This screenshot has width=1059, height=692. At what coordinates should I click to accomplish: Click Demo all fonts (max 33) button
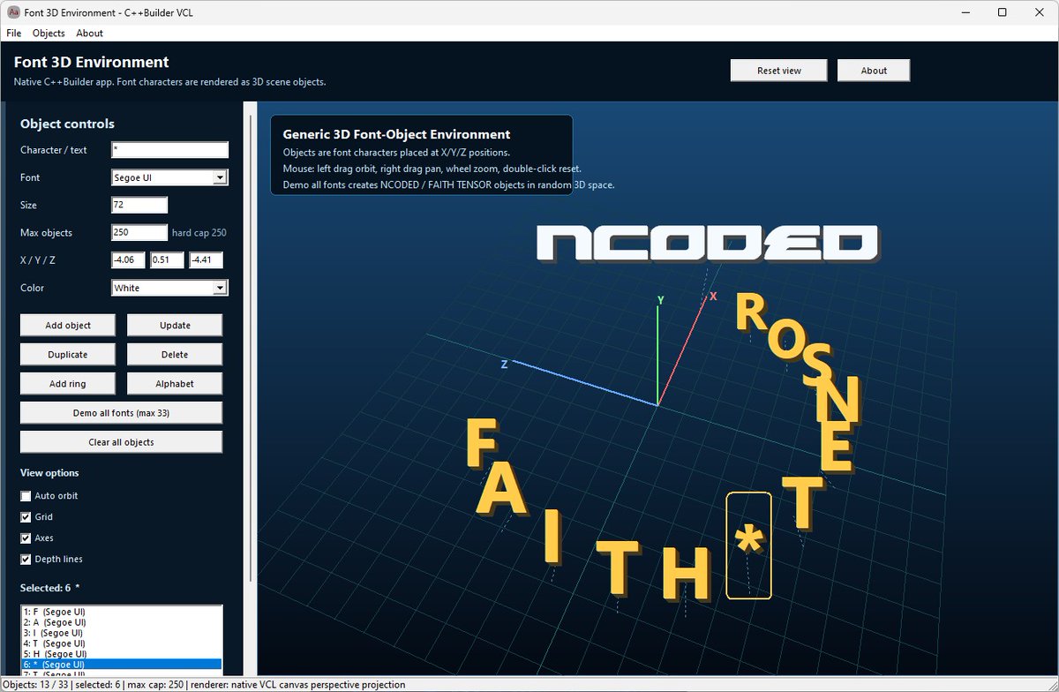pyautogui.click(x=121, y=412)
